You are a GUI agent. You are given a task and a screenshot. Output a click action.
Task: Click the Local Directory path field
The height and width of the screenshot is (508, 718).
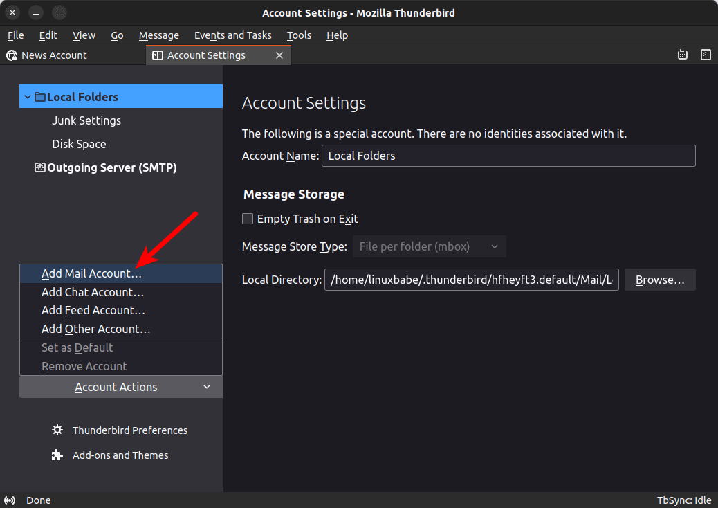(x=472, y=280)
